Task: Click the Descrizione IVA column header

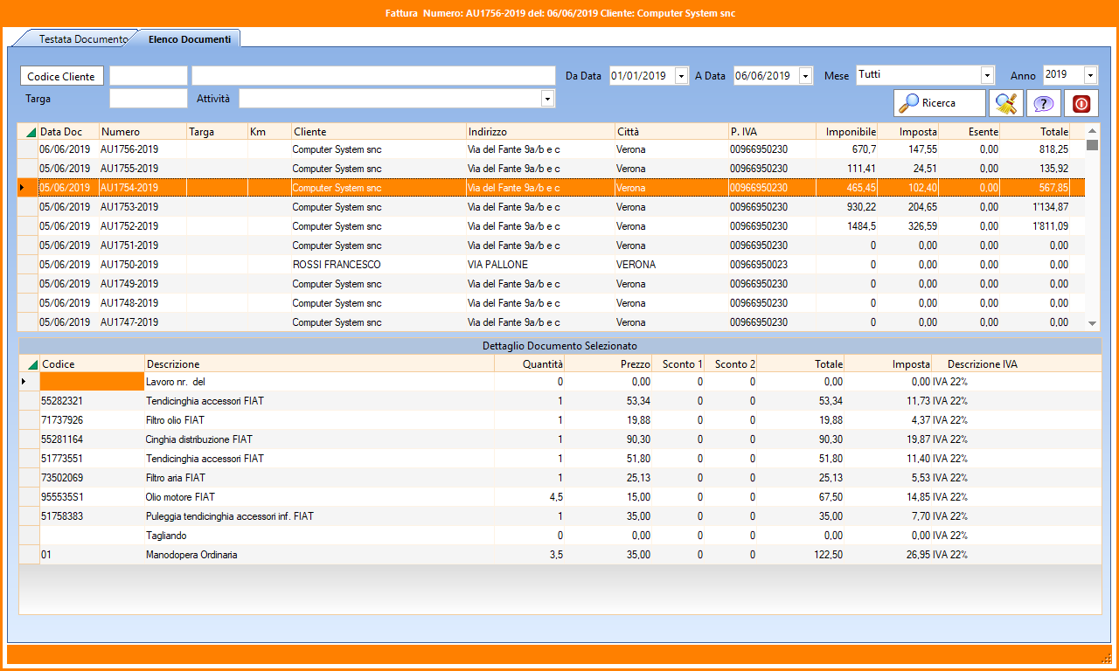Action: tap(982, 363)
